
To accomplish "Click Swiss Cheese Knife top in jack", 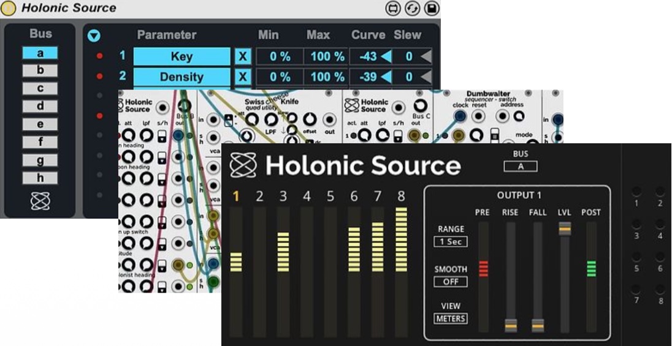I will pyautogui.click(x=213, y=119).
